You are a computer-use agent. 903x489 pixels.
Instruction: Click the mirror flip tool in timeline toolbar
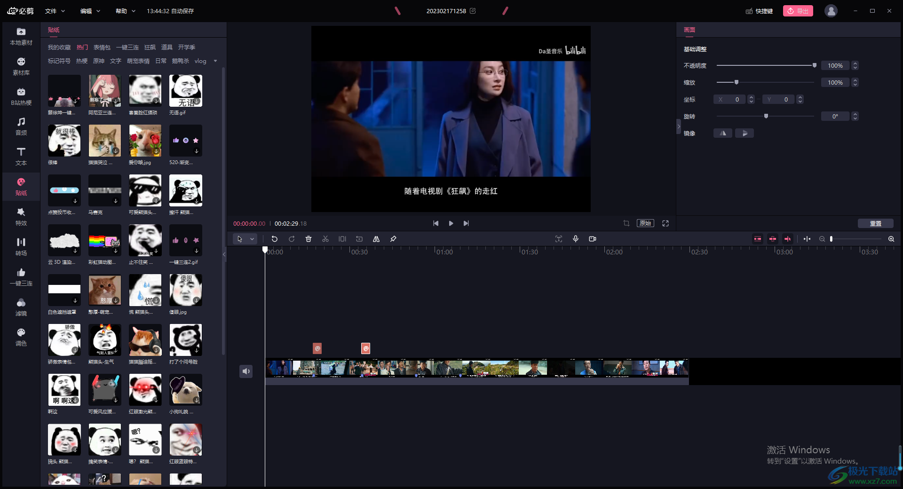point(376,239)
